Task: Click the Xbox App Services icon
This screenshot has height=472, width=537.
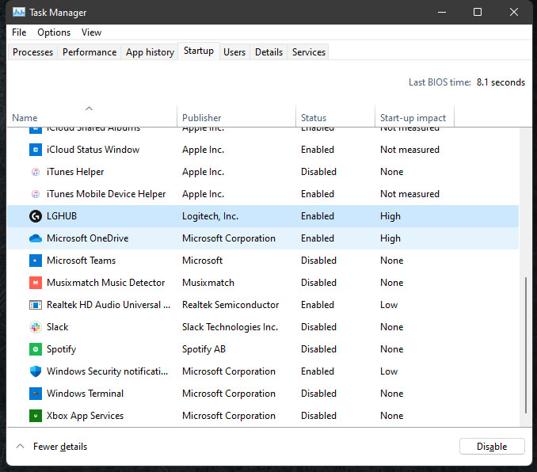Action: coord(36,416)
